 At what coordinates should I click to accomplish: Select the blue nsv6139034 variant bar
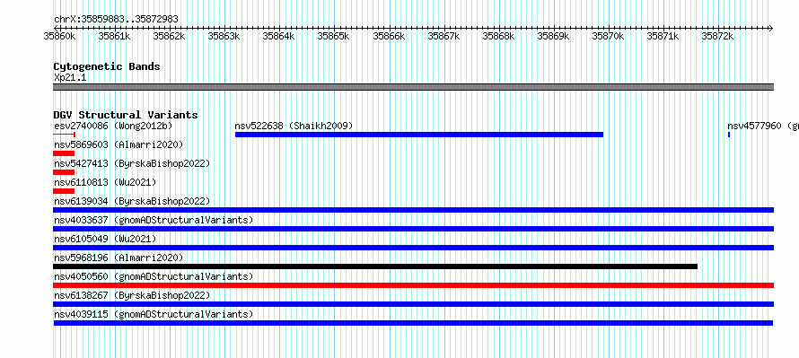(x=413, y=210)
